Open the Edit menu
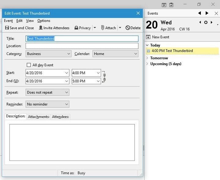 coord(19,21)
